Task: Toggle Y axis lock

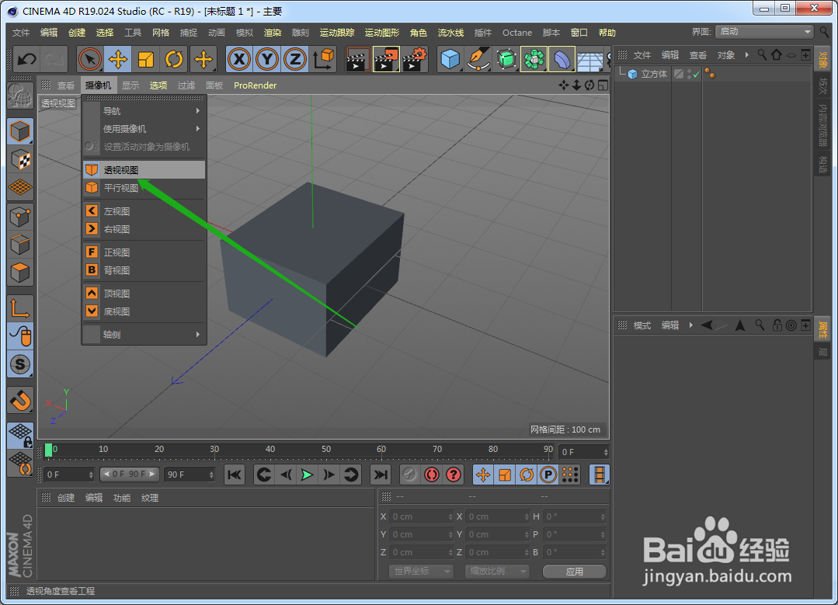Action: [266, 59]
